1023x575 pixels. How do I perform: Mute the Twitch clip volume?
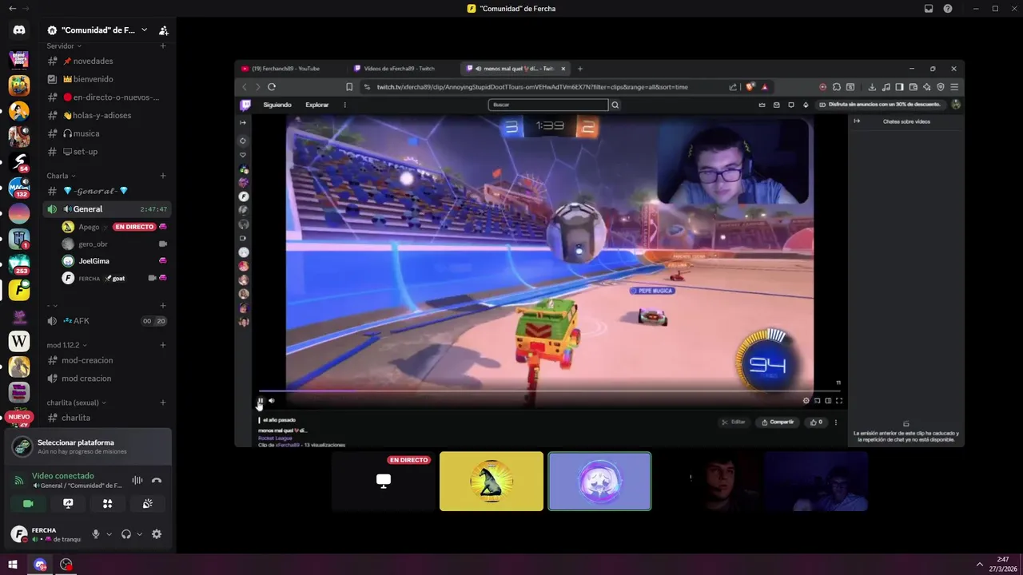[x=272, y=401]
